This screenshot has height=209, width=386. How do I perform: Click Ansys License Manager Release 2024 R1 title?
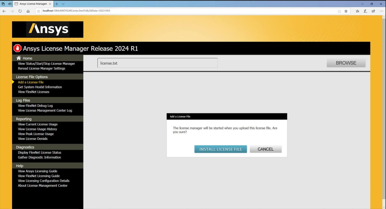(x=80, y=48)
